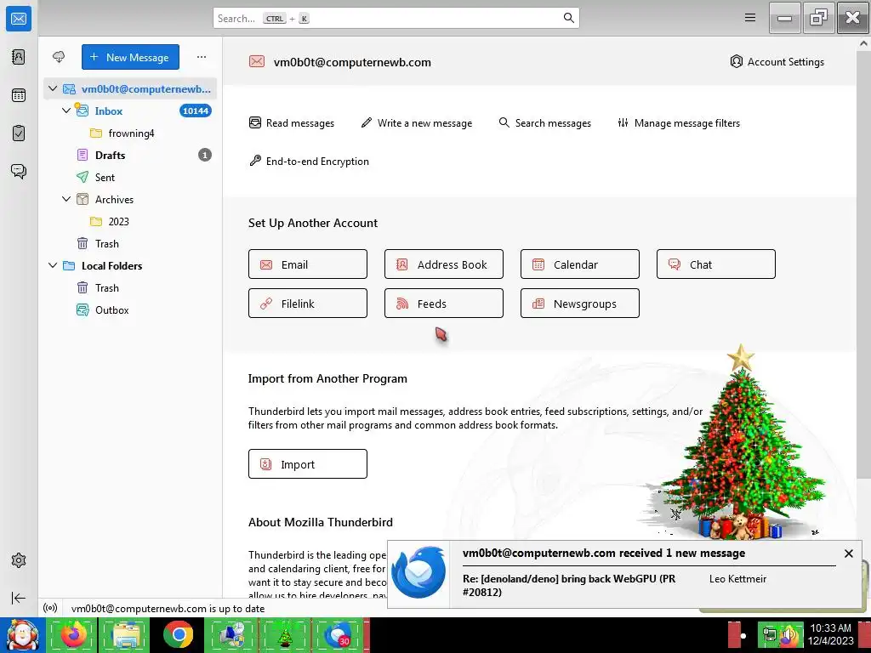Click the Santa start button in the taskbar
This screenshot has width=871, height=653.
tap(22, 634)
